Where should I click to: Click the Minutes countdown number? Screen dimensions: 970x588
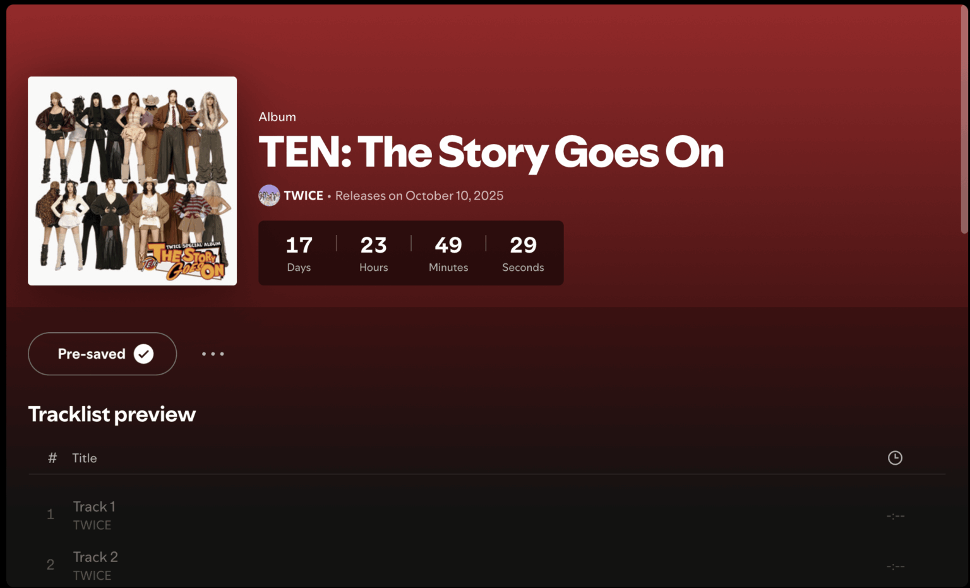448,245
